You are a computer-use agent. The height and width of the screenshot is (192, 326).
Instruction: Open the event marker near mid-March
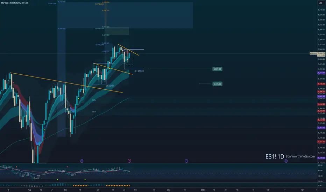(286, 161)
